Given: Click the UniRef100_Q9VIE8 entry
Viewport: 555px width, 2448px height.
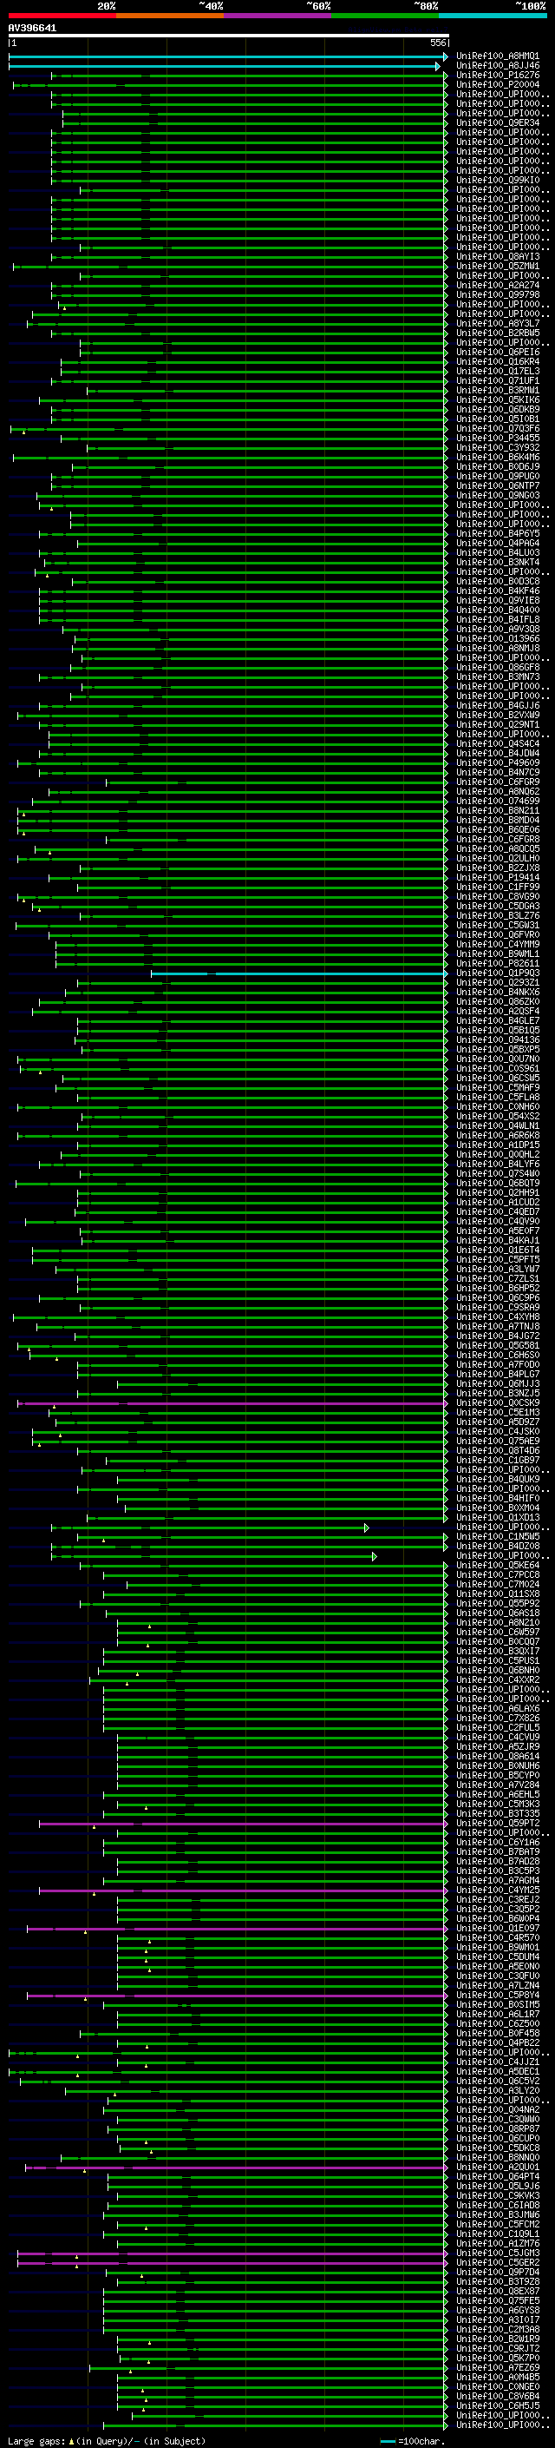Looking at the screenshot, I should click(x=498, y=601).
